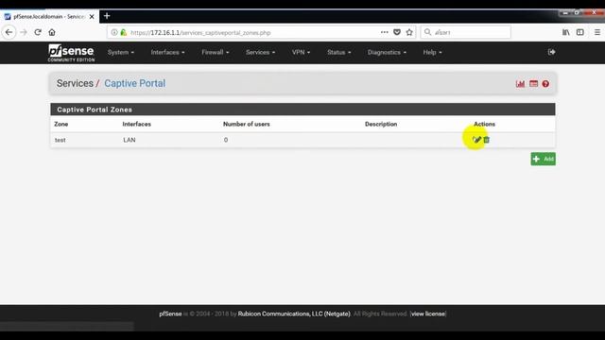Open Firefox hamburger menu
The image size is (605, 340).
[x=596, y=32]
